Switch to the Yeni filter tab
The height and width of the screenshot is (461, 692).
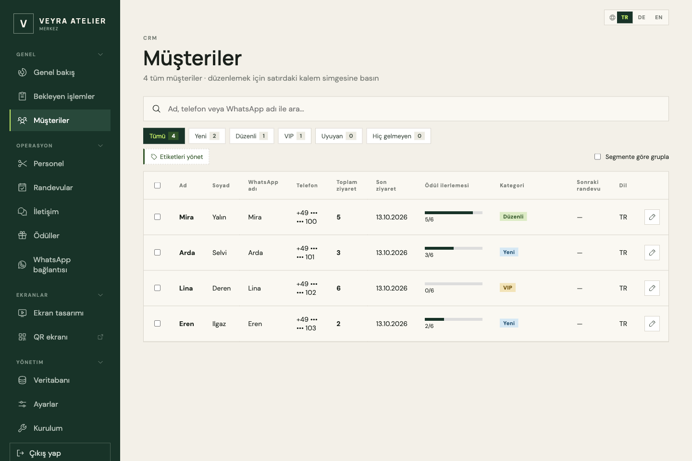coord(207,136)
